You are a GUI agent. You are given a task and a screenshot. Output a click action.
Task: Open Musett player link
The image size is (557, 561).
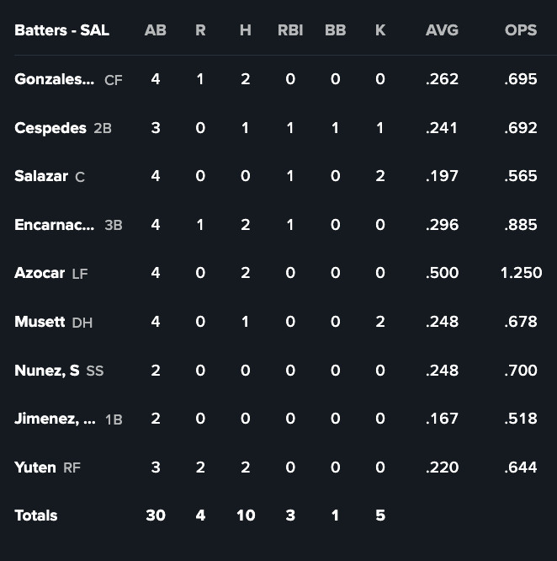(x=40, y=322)
